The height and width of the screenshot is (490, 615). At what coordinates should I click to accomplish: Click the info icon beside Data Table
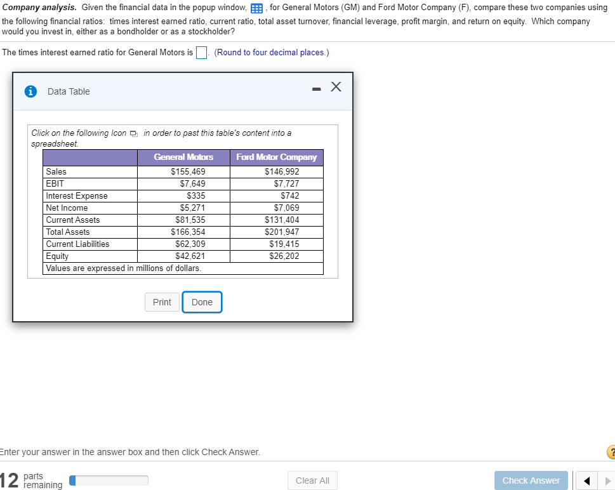click(31, 91)
